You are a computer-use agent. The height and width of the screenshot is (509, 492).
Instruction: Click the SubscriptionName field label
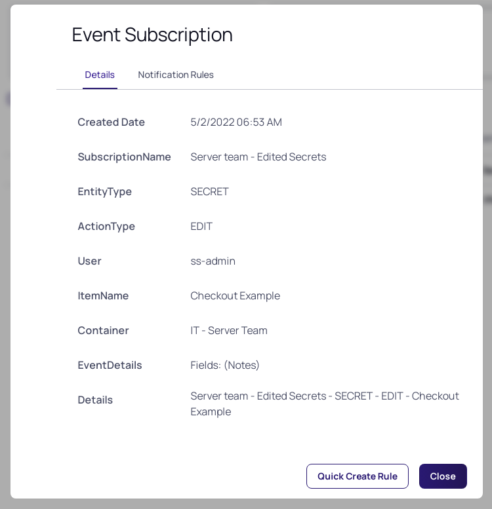pos(124,157)
